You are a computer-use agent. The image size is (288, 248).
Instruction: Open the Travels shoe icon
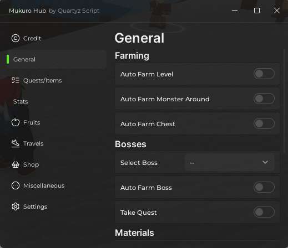click(16, 143)
